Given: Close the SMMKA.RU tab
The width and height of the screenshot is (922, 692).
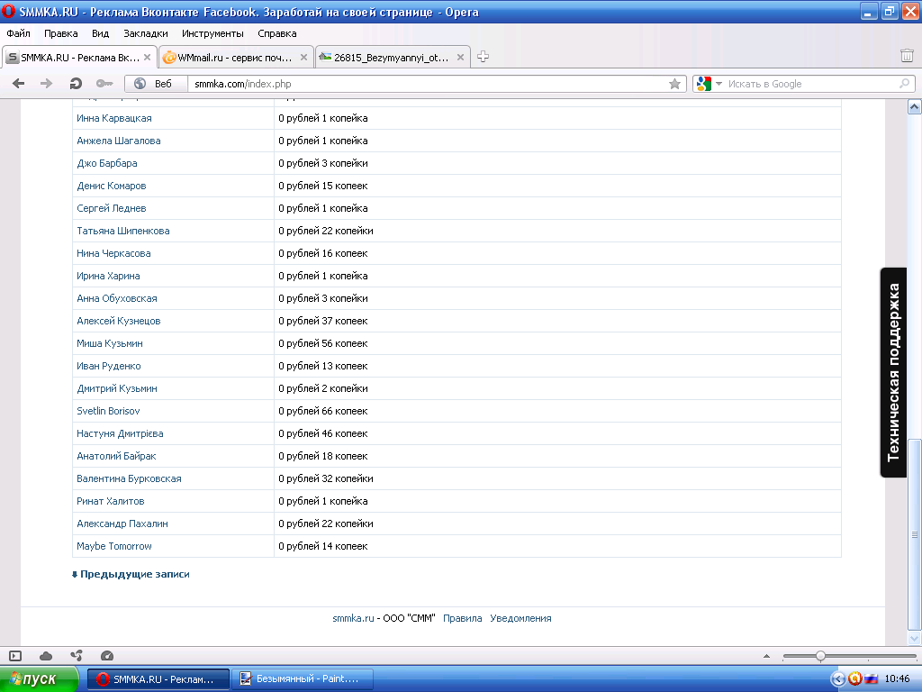Looking at the screenshot, I should click(147, 57).
